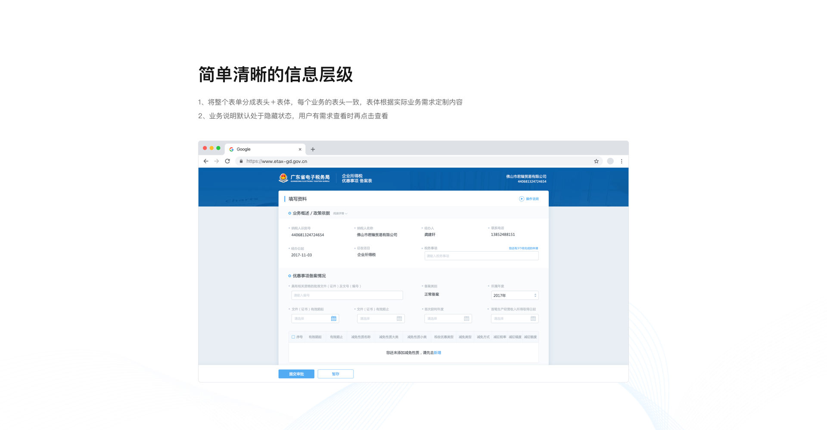Click the 文件有效期止 date field

381,319
